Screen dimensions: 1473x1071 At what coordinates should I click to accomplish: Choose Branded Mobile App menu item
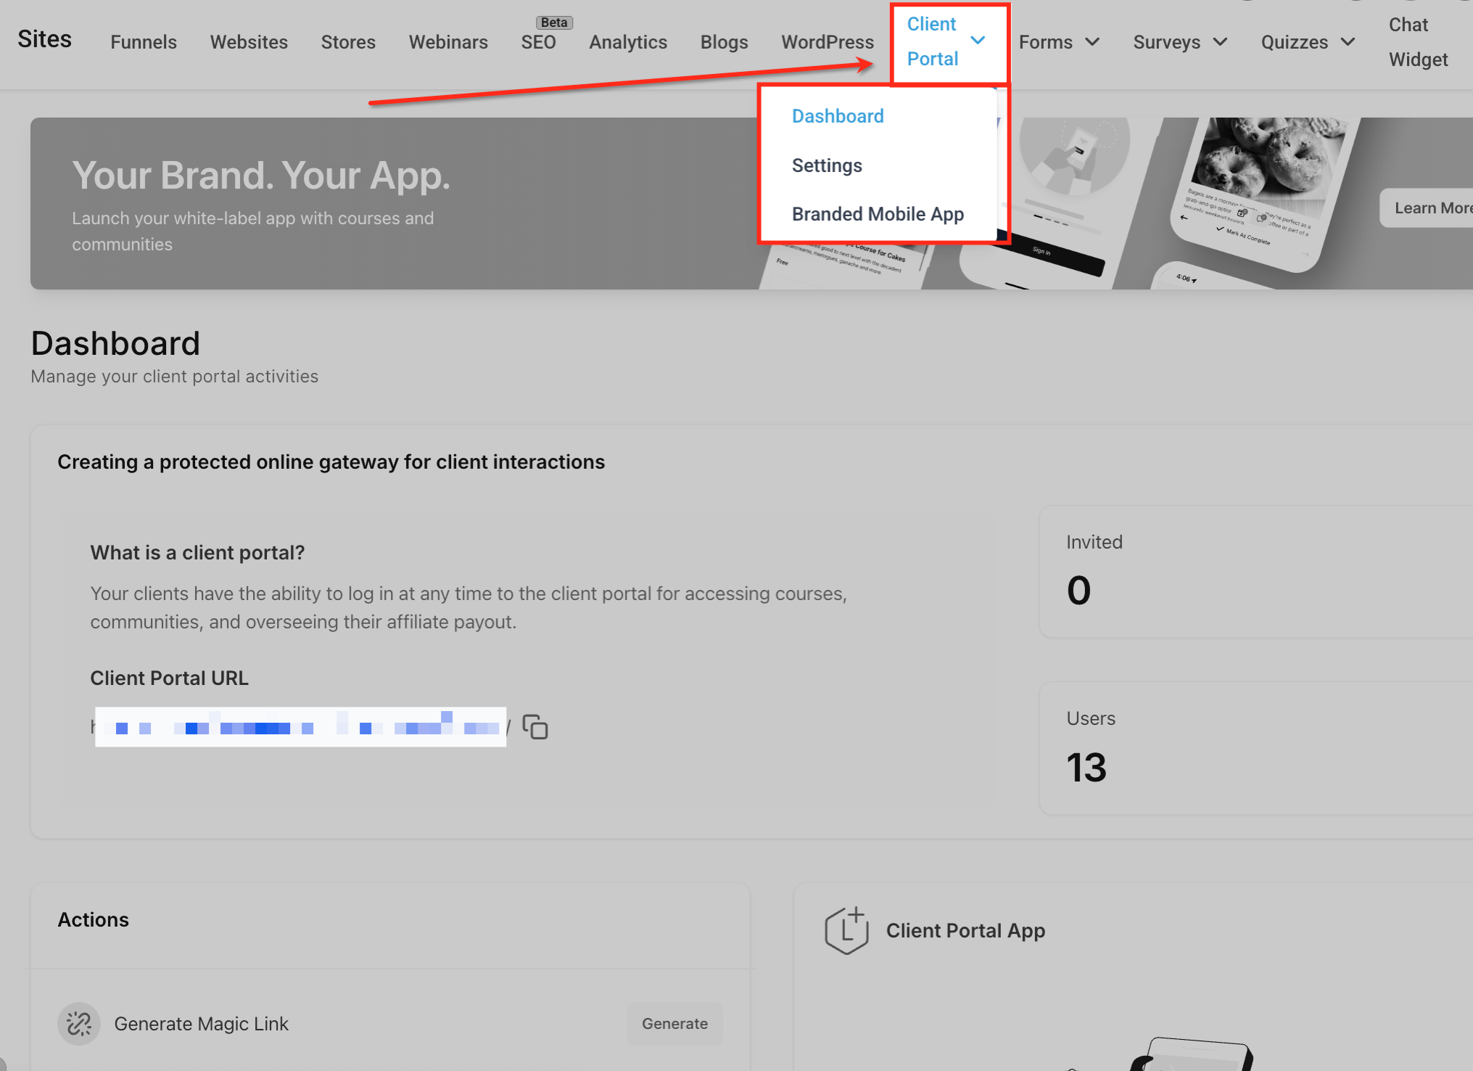click(878, 214)
